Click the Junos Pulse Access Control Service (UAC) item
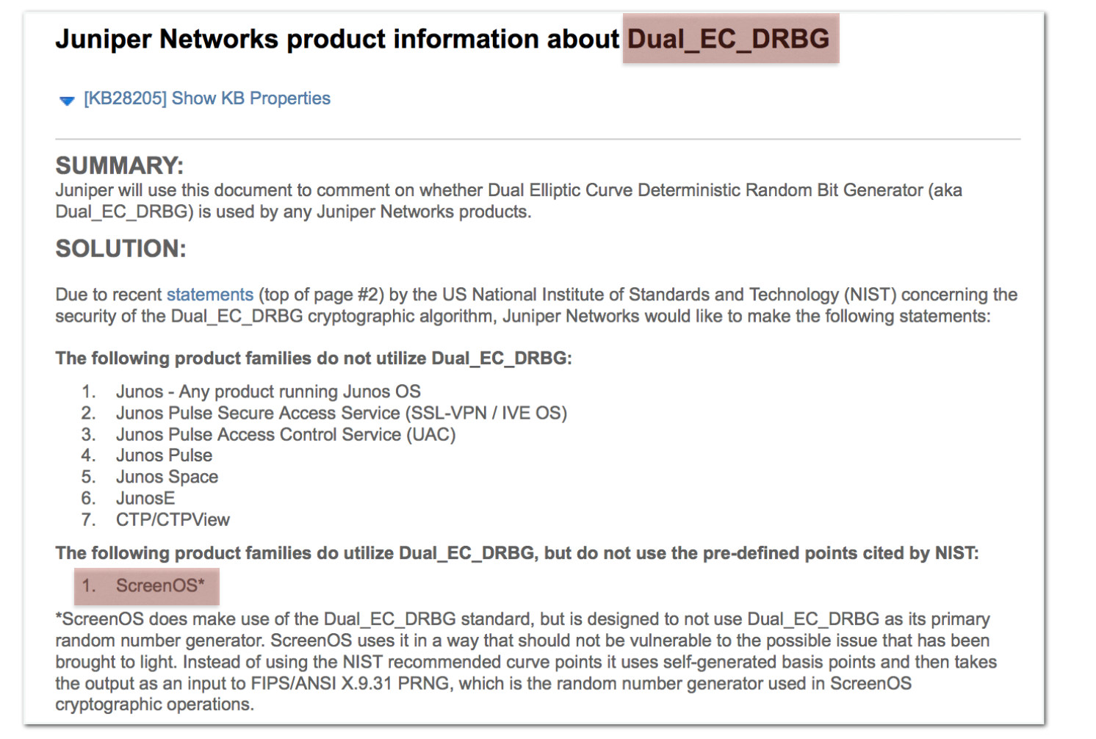This screenshot has height=739, width=1096. (285, 434)
